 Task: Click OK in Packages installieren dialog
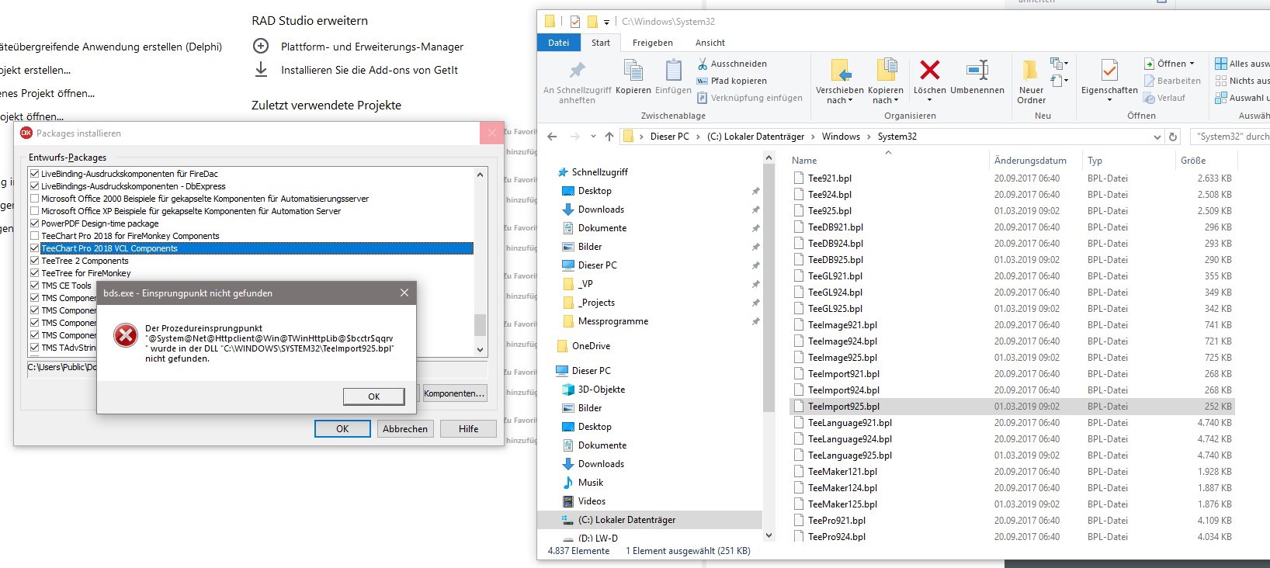[x=342, y=428]
